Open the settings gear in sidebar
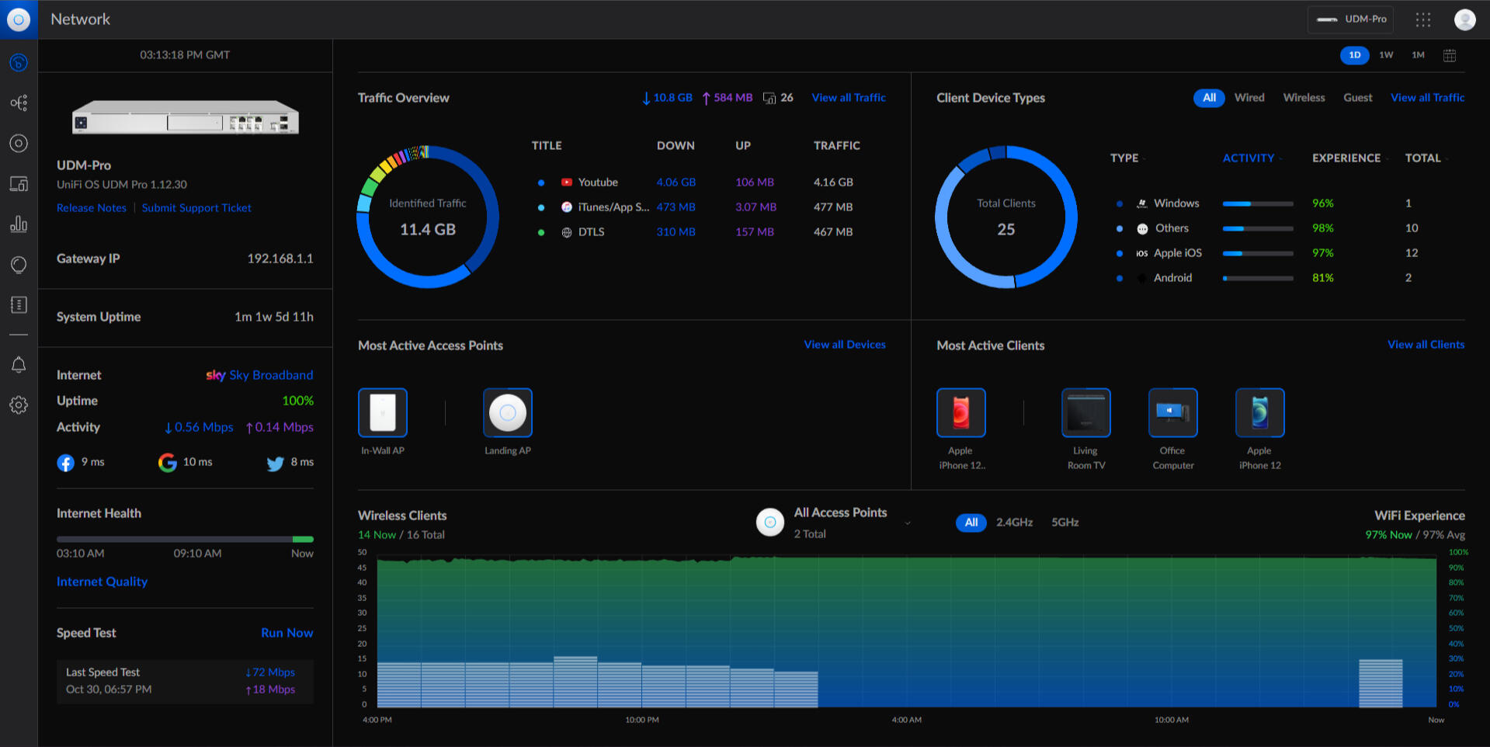The width and height of the screenshot is (1490, 747). click(x=19, y=405)
